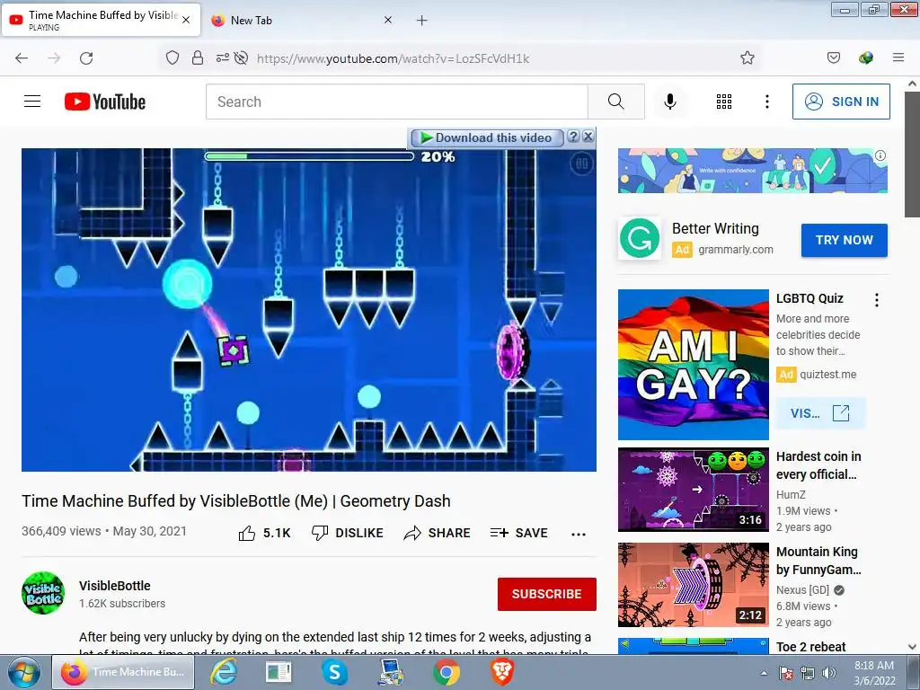Reload the page with the refresh icon
920x690 pixels.
(x=86, y=58)
